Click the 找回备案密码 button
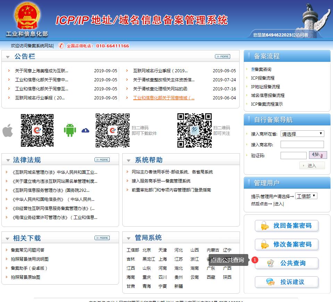333x302 pixels. coord(287,226)
